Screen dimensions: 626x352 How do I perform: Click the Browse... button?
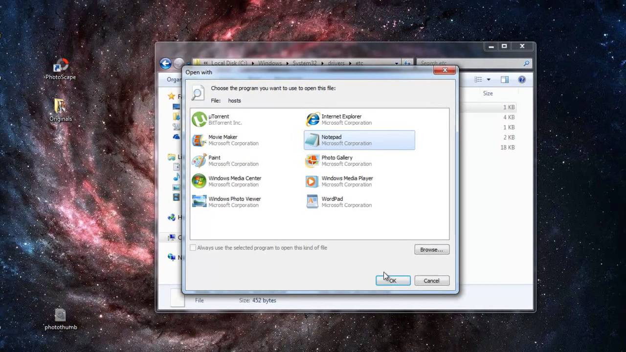432,250
